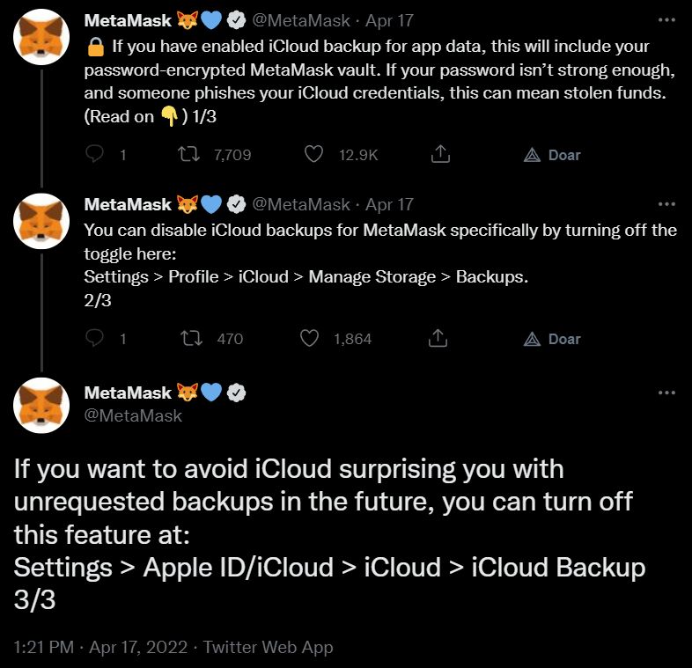Retweet the second tweet with 470 retweets
The width and height of the screenshot is (692, 668).
(x=192, y=339)
